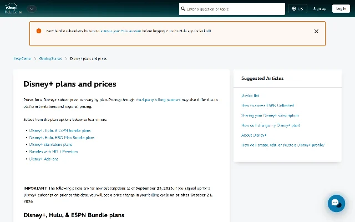355x222 pixels.
Task: Open How to access ESPN Unlimited article
Action: [267, 105]
